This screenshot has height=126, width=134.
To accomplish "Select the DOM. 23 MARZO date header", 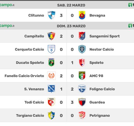I will point(71,26).
